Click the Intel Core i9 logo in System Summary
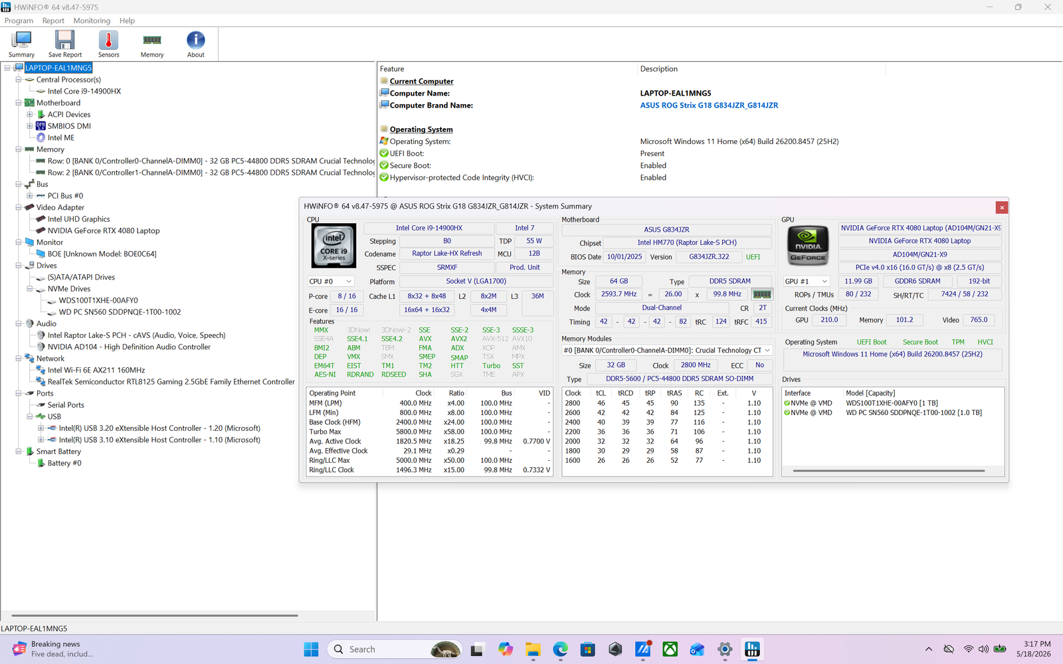Viewport: 1063px width, 664px height. coord(334,245)
